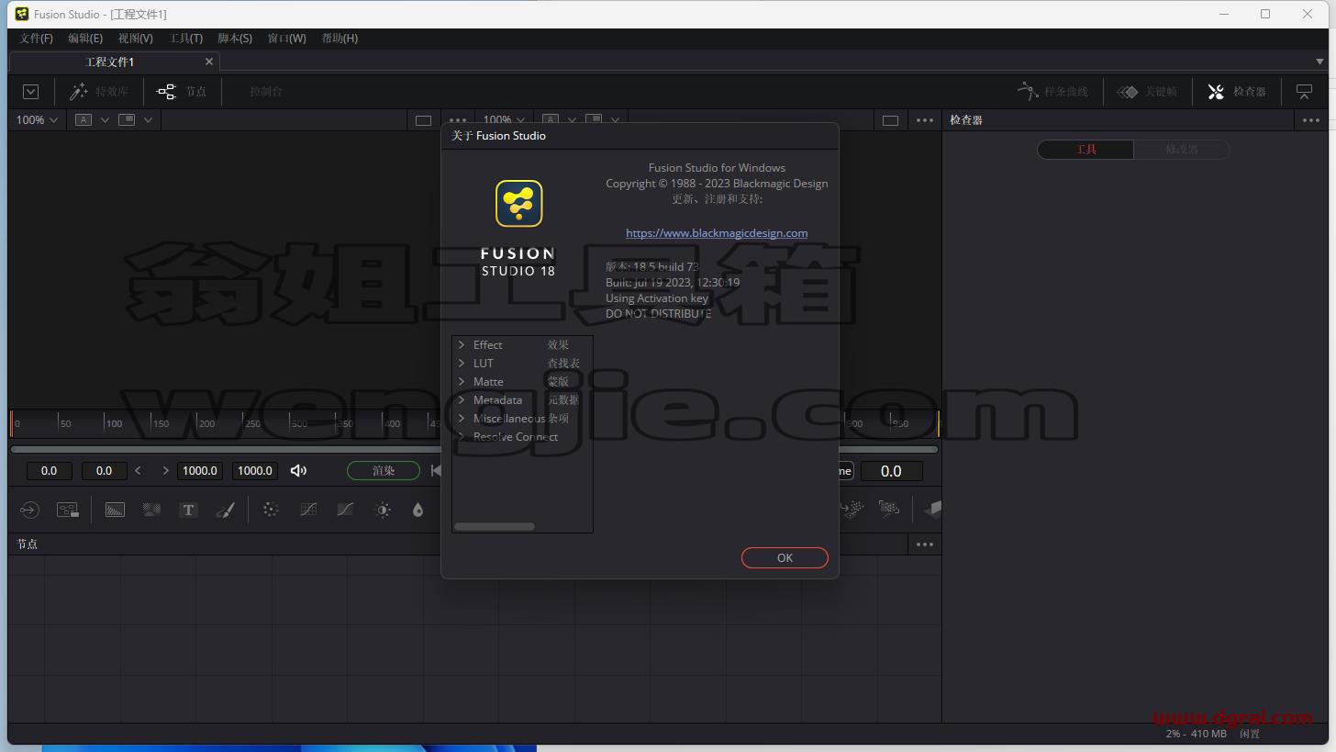Open the 视图(V) View menu
1336x752 pixels.
pyautogui.click(x=136, y=38)
